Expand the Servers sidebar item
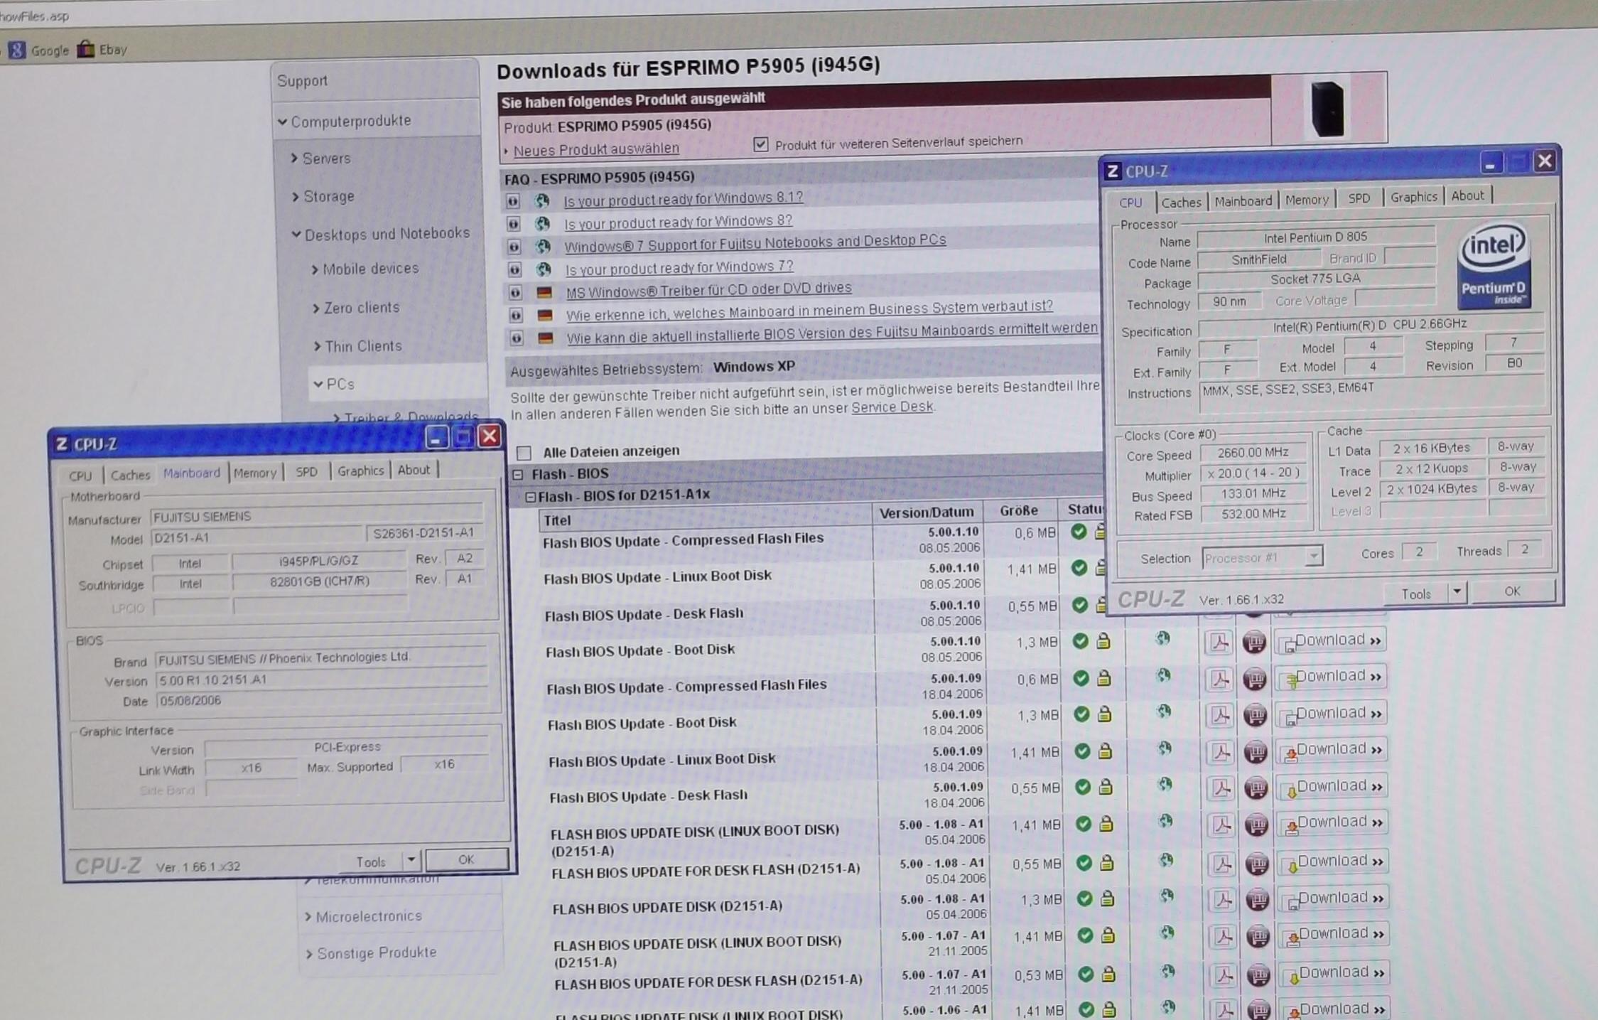 [326, 159]
